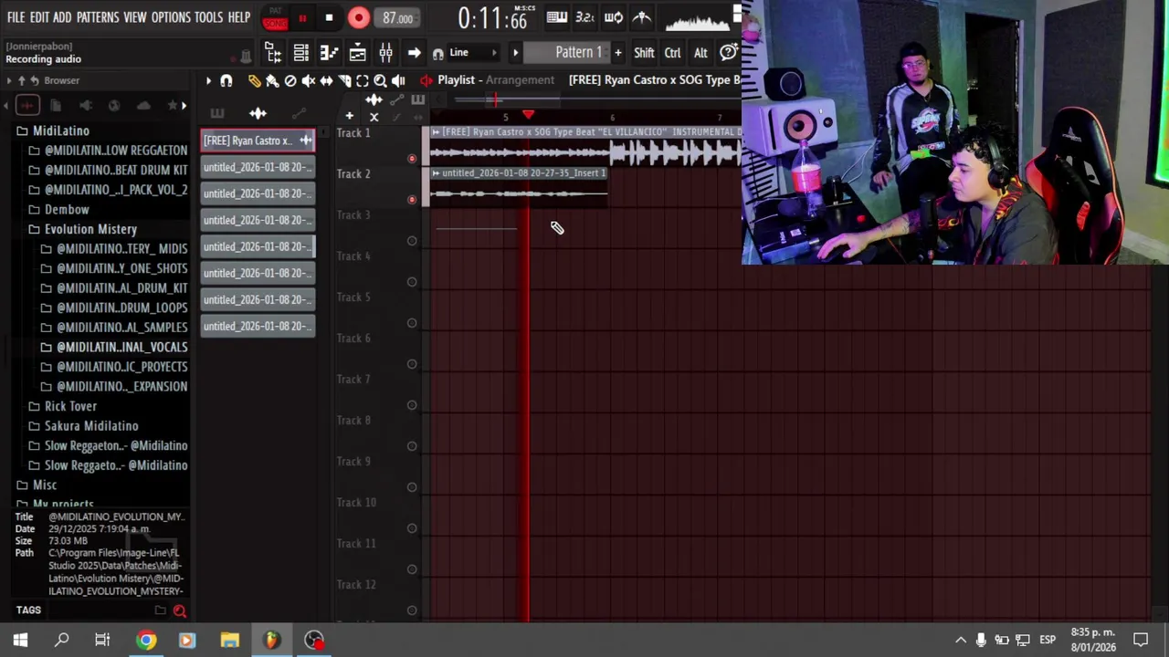
Task: Disarm recording on Track 1
Action: 412,159
